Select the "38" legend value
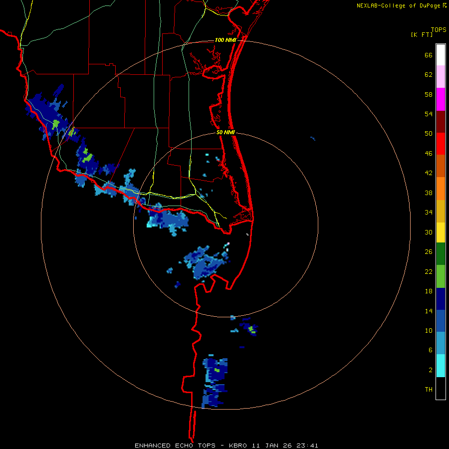The width and height of the screenshot is (449, 449). (429, 193)
